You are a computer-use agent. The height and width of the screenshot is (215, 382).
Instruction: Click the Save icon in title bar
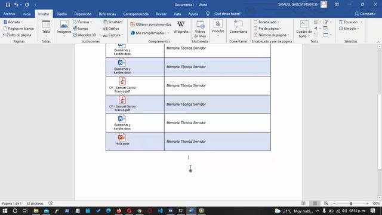(8, 5)
